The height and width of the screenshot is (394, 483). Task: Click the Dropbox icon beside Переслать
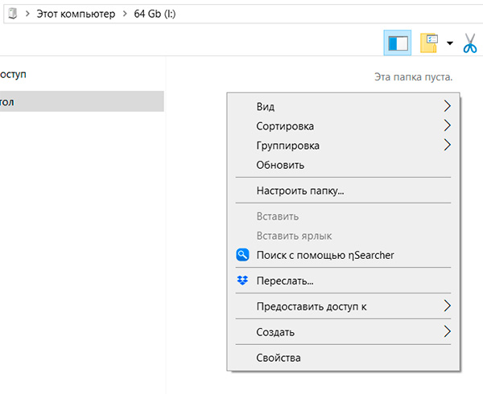pyautogui.click(x=243, y=281)
